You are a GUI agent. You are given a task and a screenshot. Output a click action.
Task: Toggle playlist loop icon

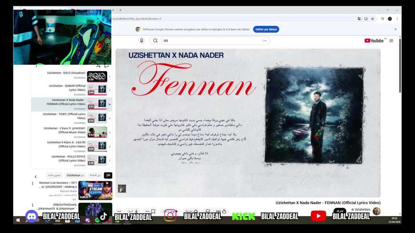(x=106, y=66)
